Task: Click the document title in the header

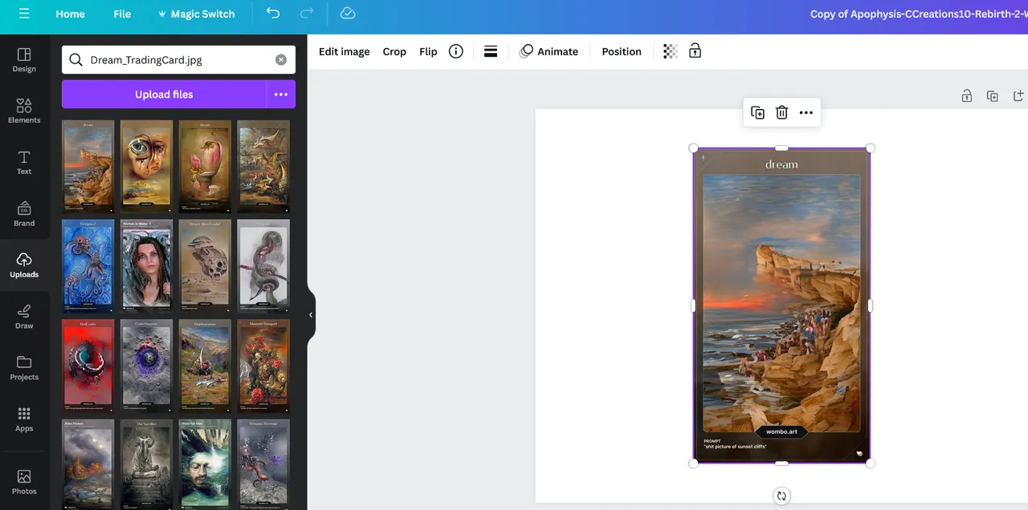Action: click(x=919, y=14)
